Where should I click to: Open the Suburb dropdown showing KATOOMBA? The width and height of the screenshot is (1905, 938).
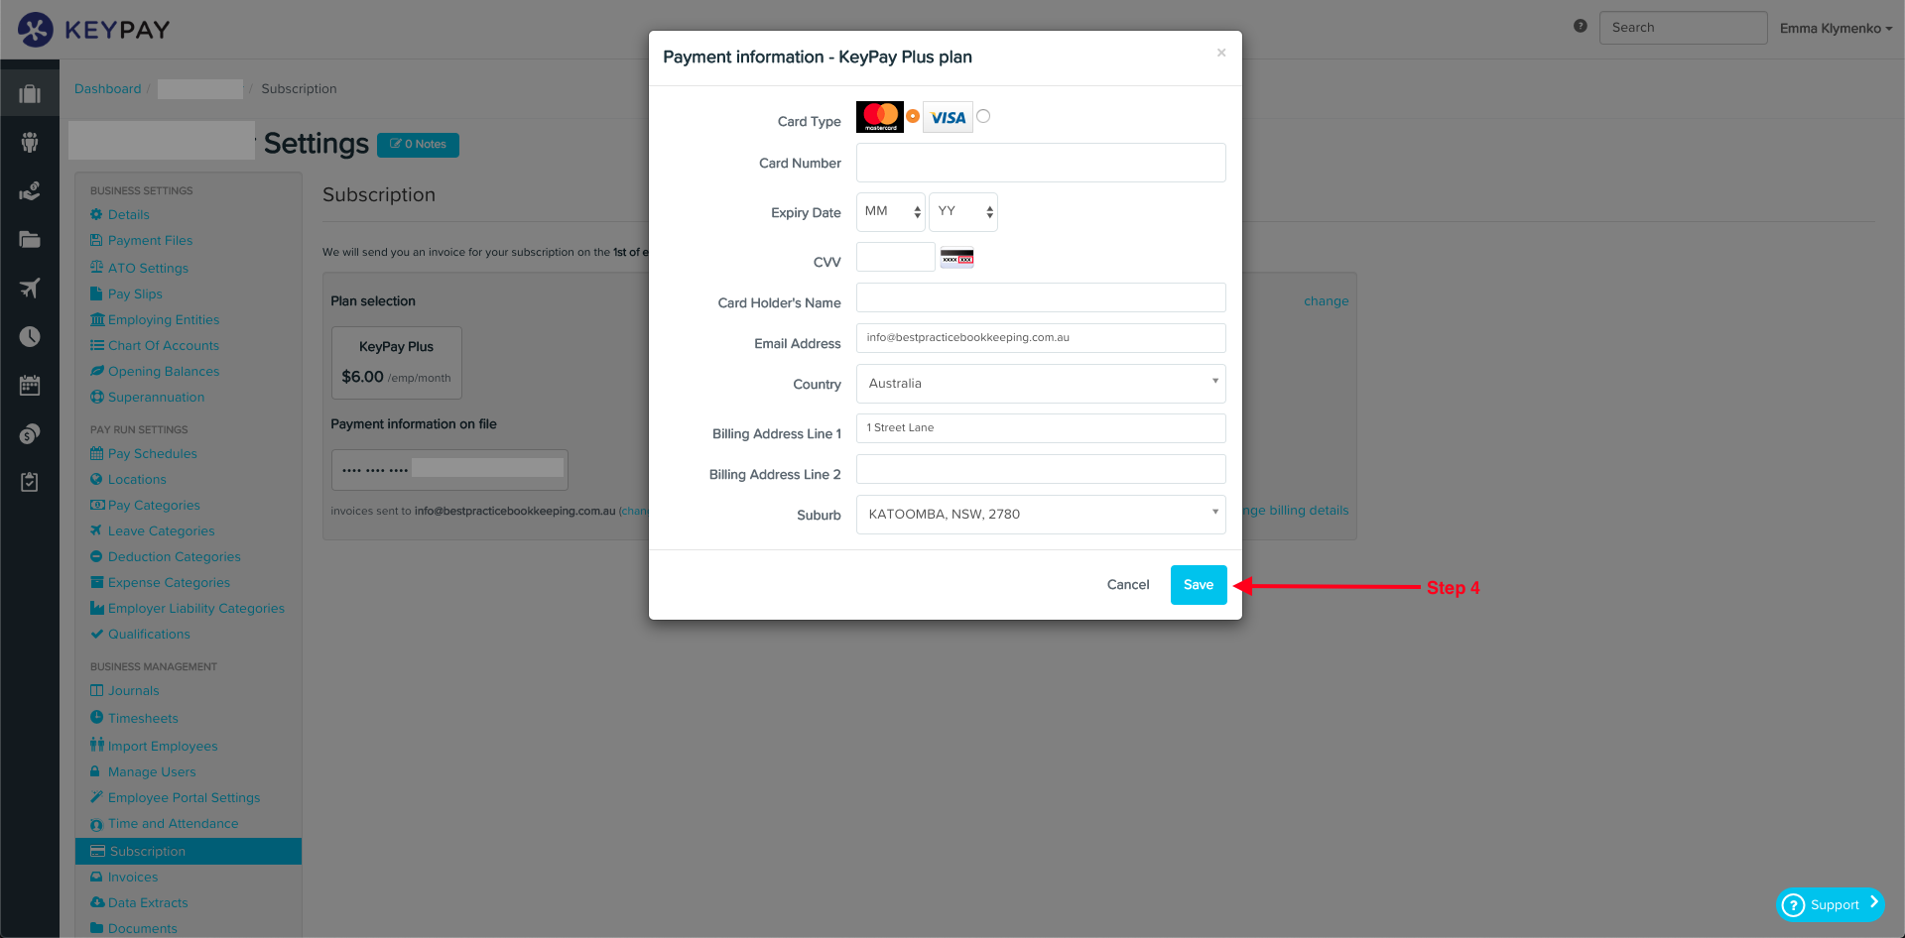point(1041,514)
